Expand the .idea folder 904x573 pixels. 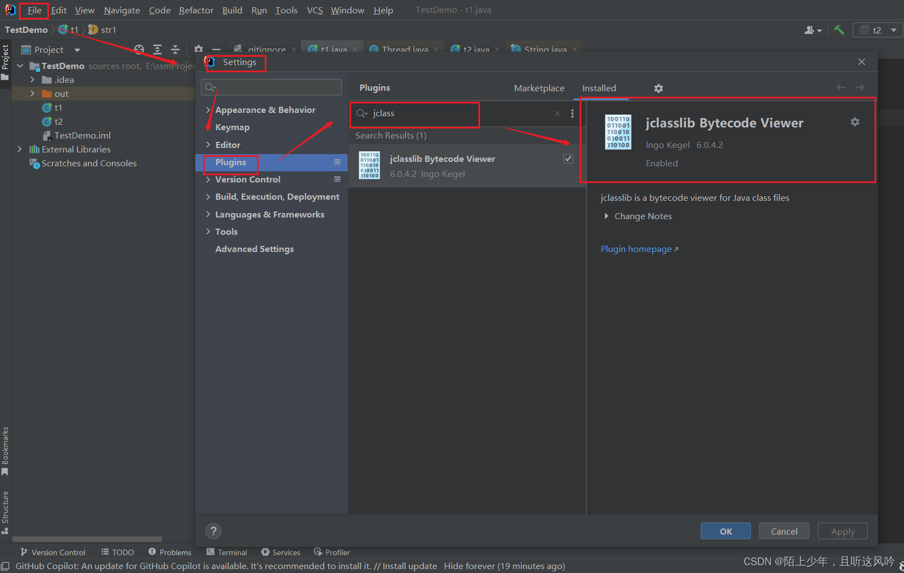tap(32, 80)
